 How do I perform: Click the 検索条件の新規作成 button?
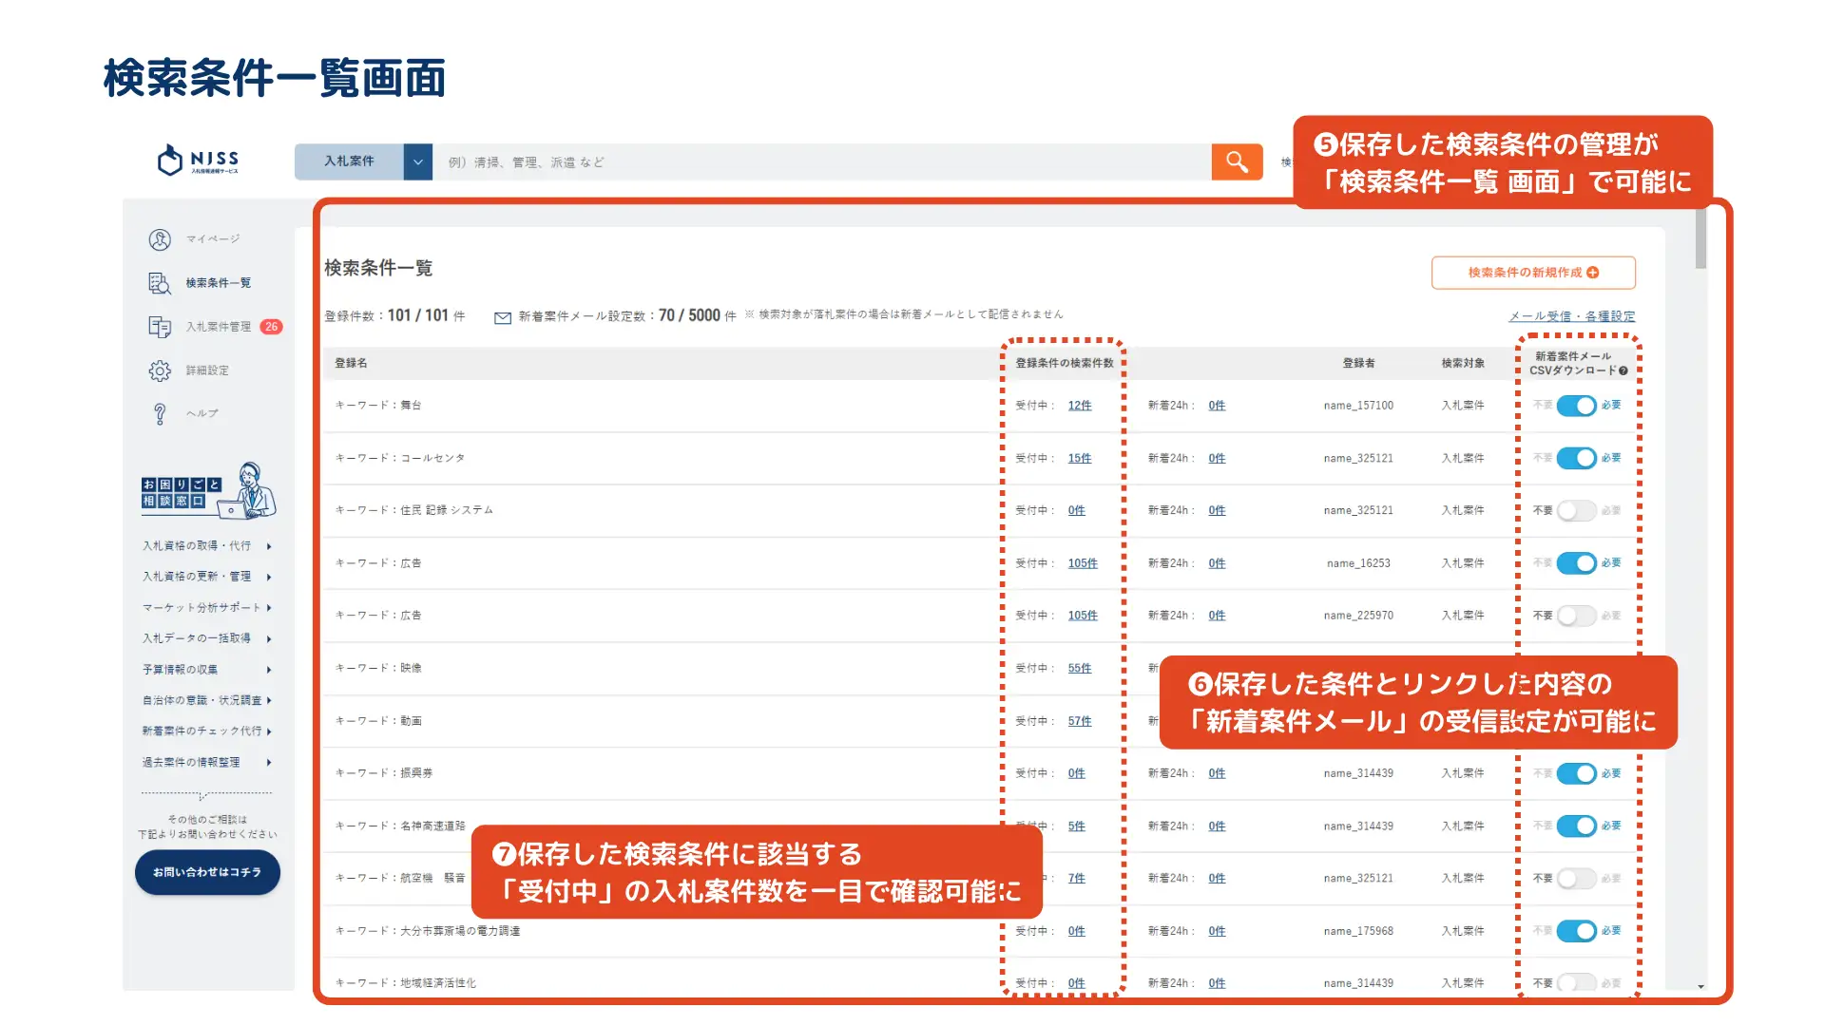coord(1532,273)
